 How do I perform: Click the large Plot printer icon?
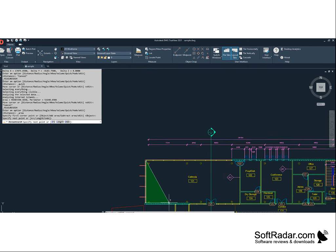pyautogui.click(x=18, y=50)
